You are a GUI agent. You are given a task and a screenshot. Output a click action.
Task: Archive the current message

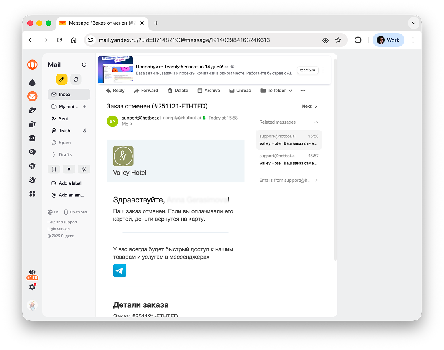[x=209, y=90]
